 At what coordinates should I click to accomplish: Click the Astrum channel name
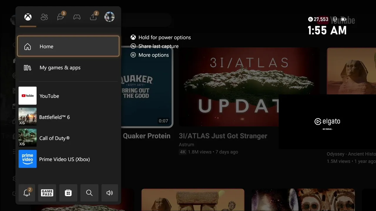click(x=187, y=144)
